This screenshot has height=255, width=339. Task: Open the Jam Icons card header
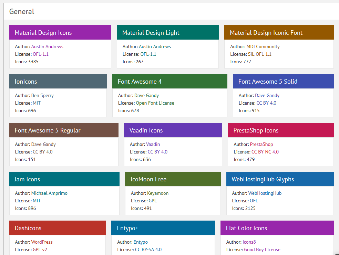[x=64, y=179]
